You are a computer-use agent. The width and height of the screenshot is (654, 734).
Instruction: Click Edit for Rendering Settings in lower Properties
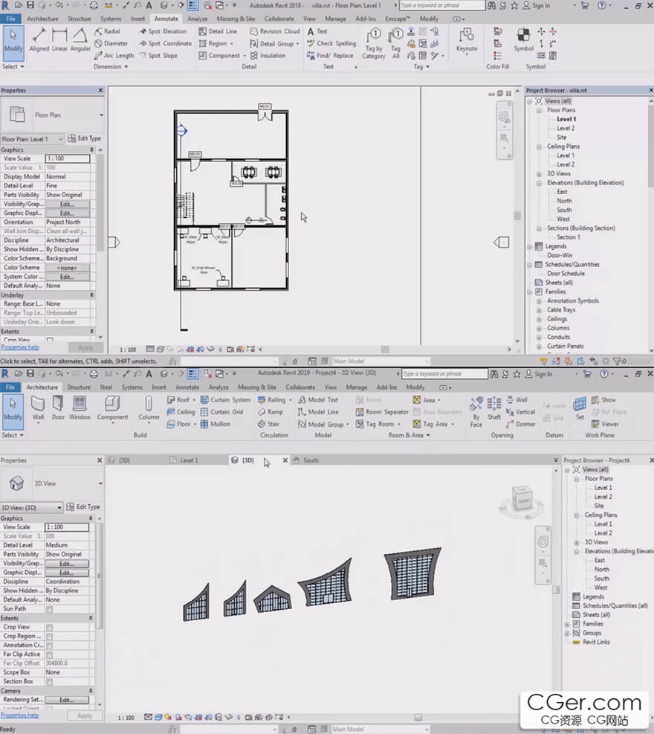[66, 700]
